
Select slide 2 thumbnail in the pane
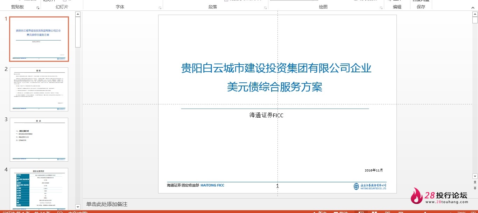pos(39,89)
